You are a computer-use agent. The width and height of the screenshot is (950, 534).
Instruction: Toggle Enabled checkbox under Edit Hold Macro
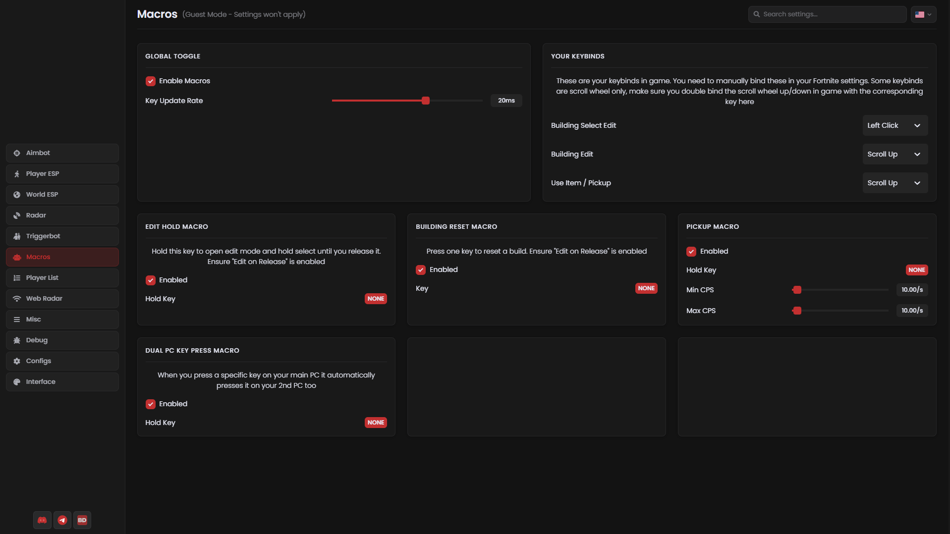click(151, 280)
